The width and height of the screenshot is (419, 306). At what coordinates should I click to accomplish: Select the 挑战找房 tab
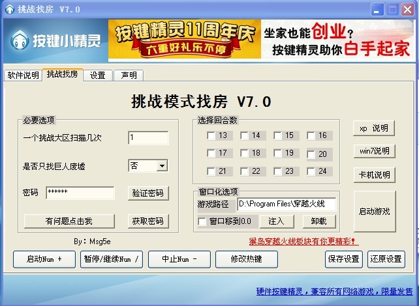click(63, 74)
